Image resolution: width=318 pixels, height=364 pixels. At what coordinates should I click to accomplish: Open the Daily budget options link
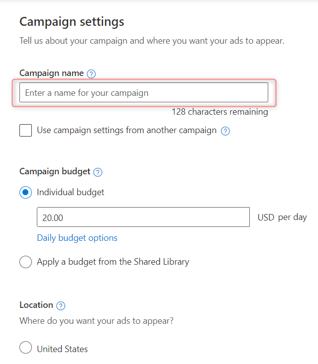point(77,238)
